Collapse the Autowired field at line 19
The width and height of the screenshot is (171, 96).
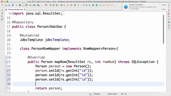point(11,35)
